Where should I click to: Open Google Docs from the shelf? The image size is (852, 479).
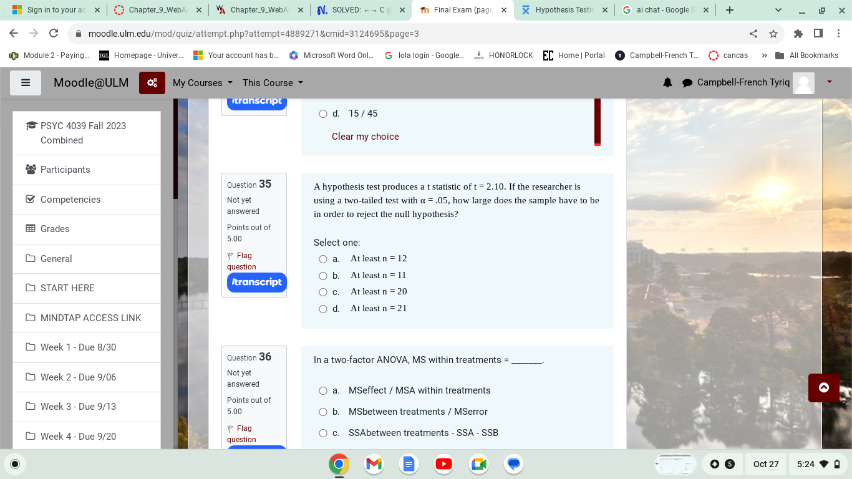[x=409, y=464]
